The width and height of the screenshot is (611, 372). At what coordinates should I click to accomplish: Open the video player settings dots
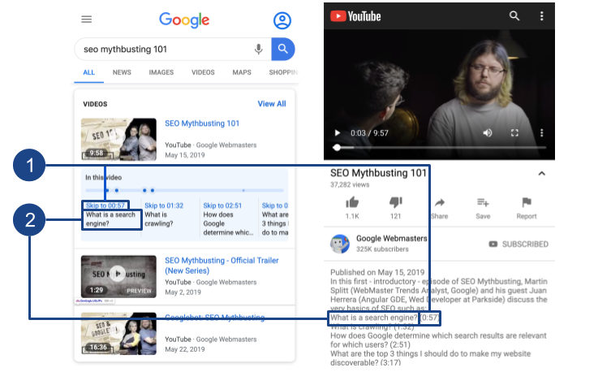[x=542, y=132]
